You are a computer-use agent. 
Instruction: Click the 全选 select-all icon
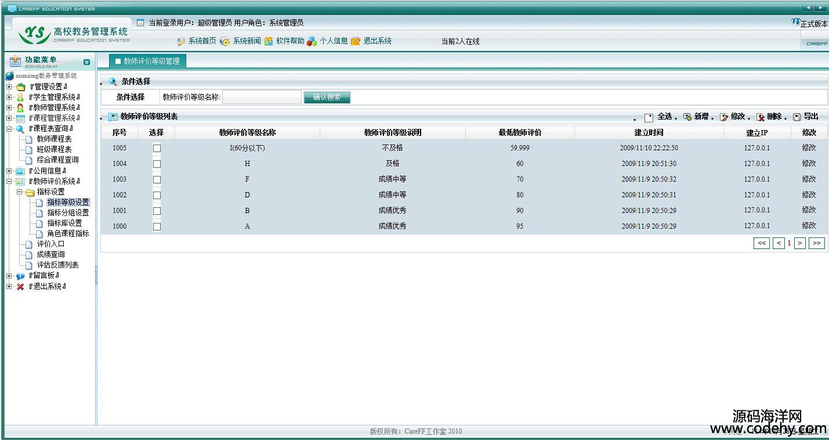coord(649,118)
